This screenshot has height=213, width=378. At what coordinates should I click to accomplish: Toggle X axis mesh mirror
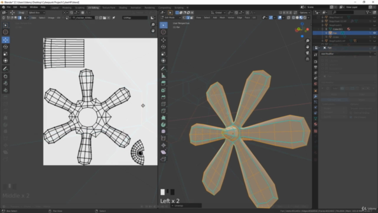pos(284,12)
